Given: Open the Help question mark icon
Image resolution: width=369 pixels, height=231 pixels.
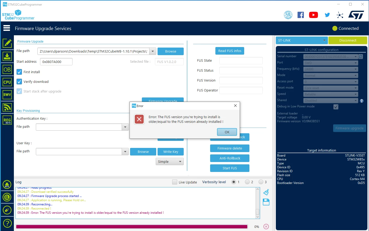Looking at the screenshot, I should pos(7,223).
